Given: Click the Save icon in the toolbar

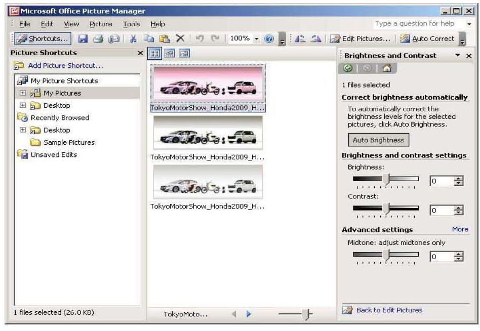Looking at the screenshot, I should point(82,39).
